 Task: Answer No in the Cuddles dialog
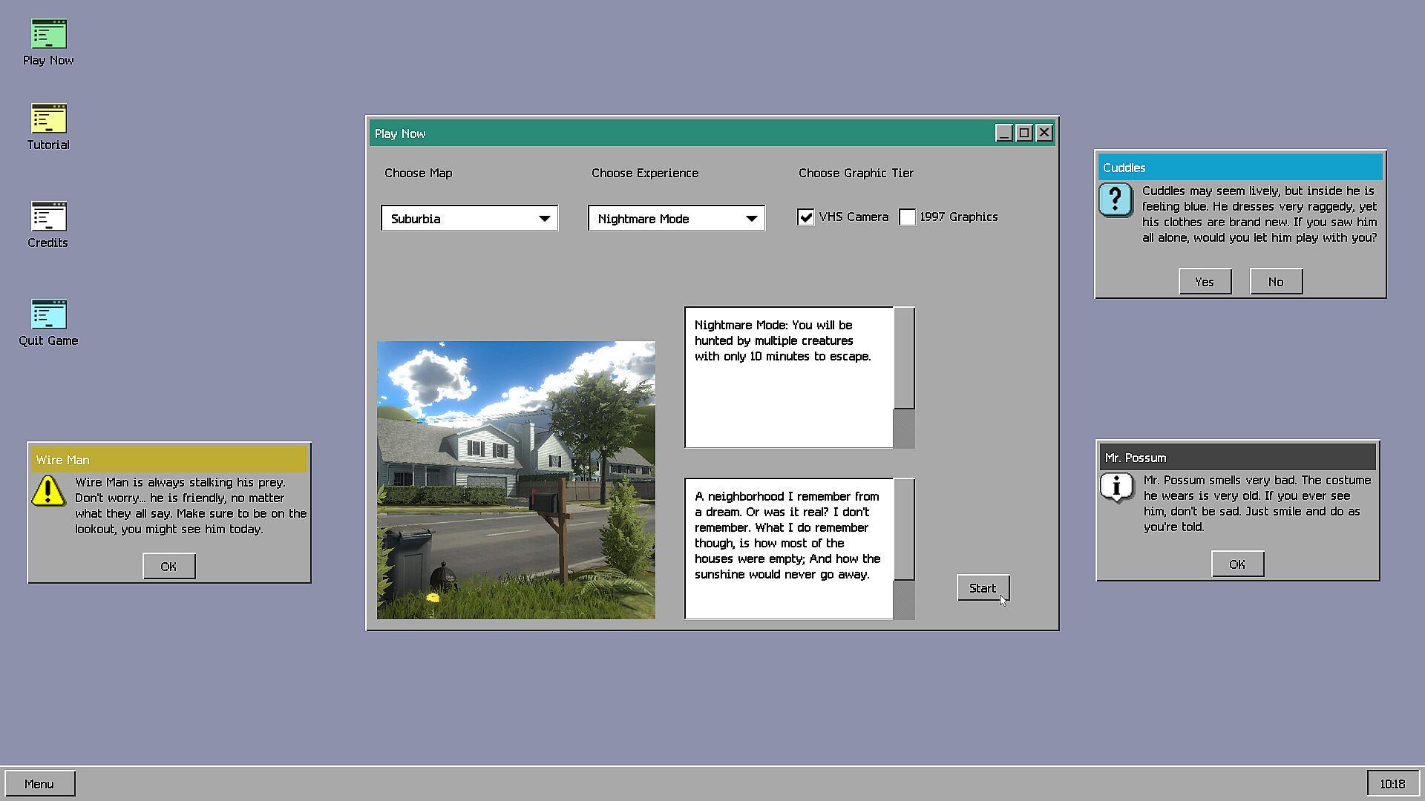point(1276,282)
